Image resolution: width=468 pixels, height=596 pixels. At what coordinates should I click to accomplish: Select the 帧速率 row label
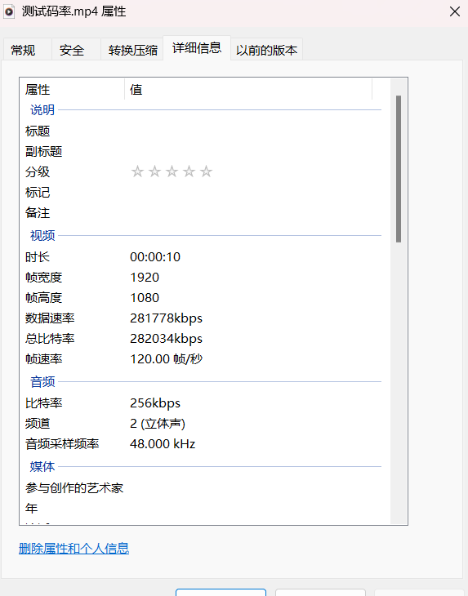click(x=44, y=358)
